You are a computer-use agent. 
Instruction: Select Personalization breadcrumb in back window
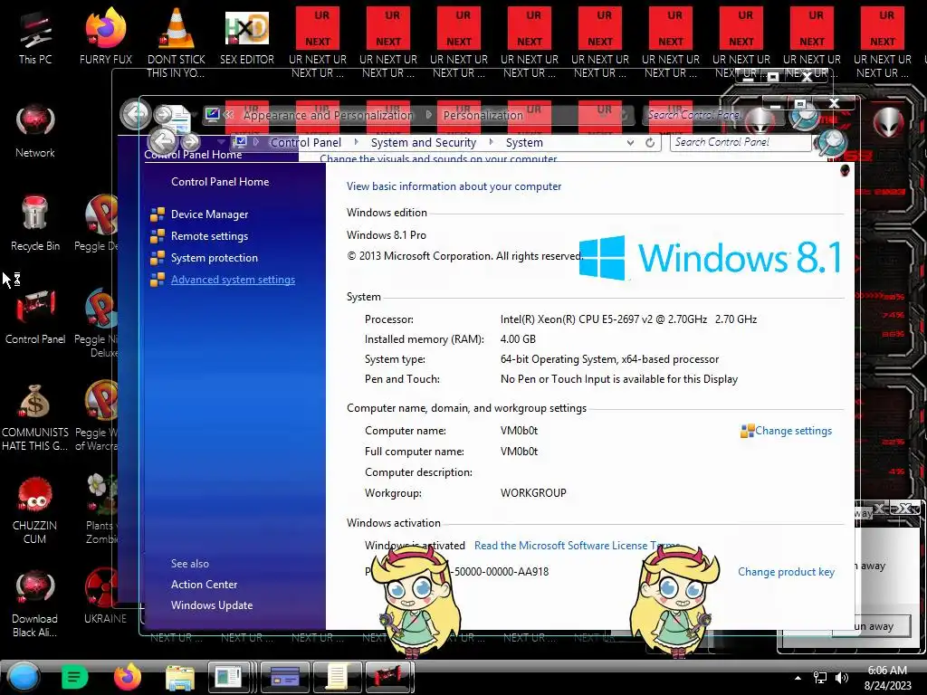point(483,115)
